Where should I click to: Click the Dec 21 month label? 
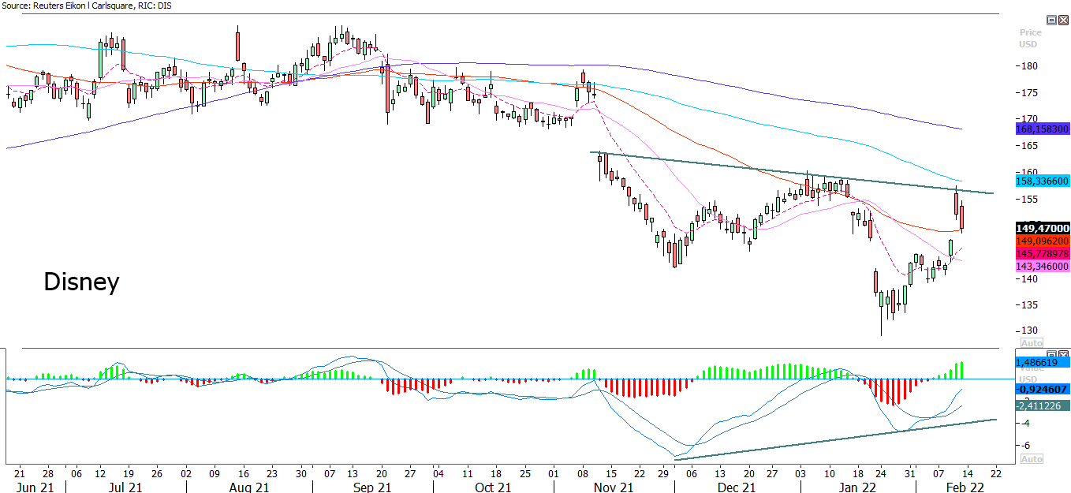click(737, 487)
